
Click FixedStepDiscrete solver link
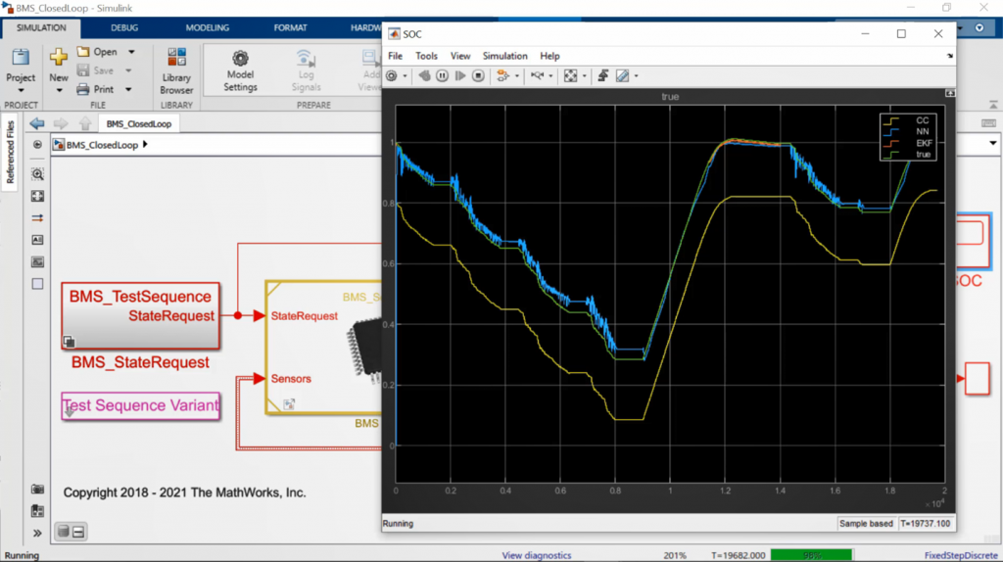[959, 555]
